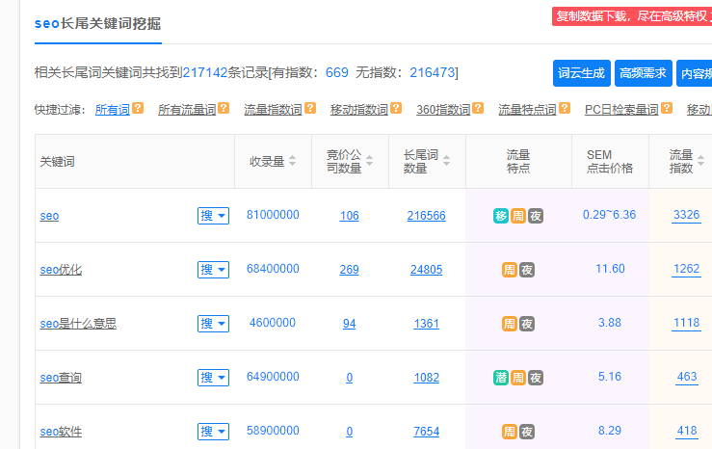Click help icon next to 所有词 filter
The width and height of the screenshot is (712, 449).
click(138, 110)
